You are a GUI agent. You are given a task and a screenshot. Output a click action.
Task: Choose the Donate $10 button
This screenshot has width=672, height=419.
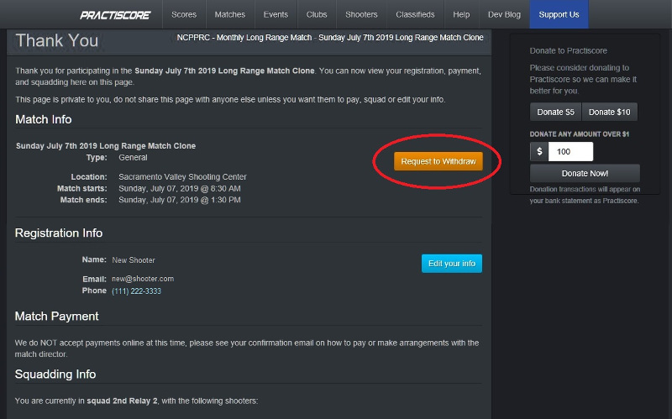click(x=609, y=113)
